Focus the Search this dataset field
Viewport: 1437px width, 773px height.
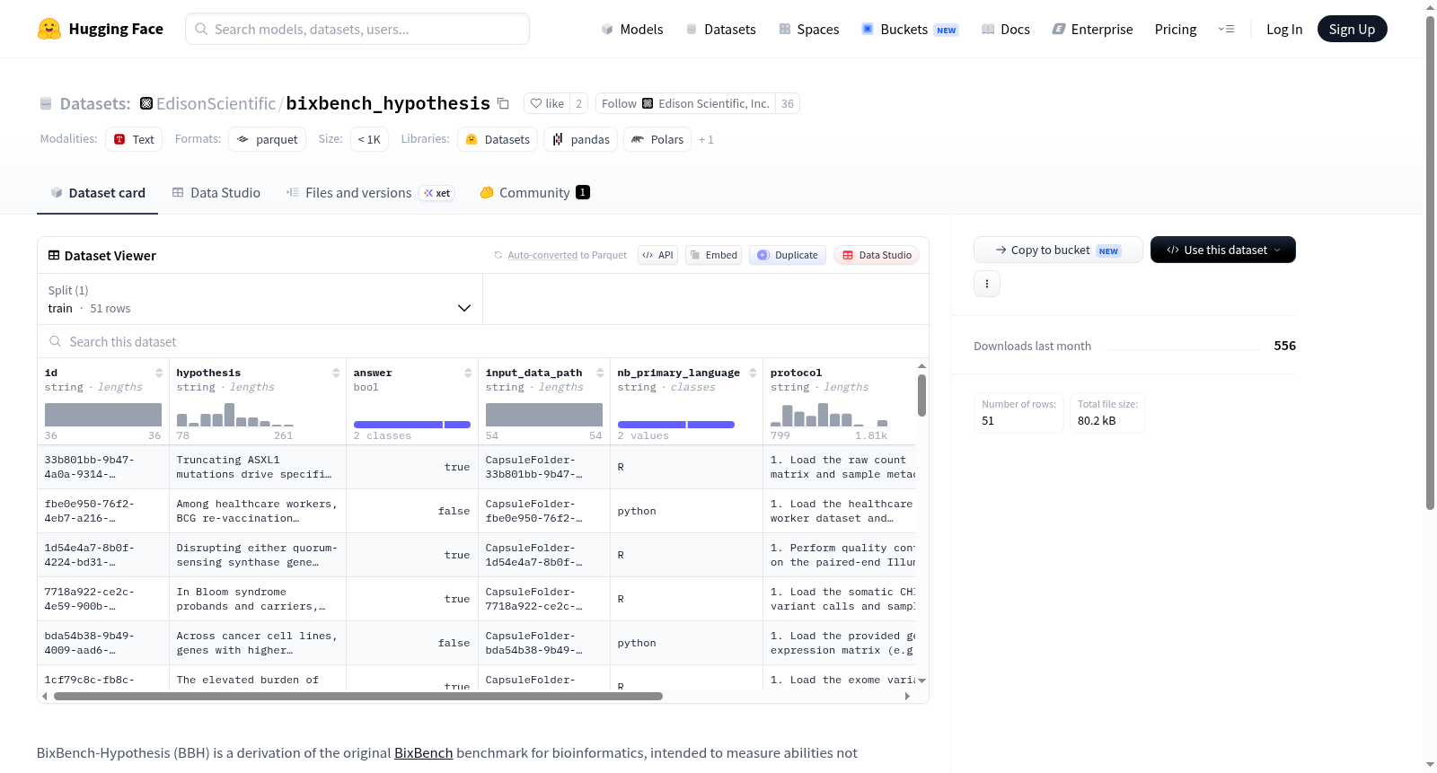483,342
